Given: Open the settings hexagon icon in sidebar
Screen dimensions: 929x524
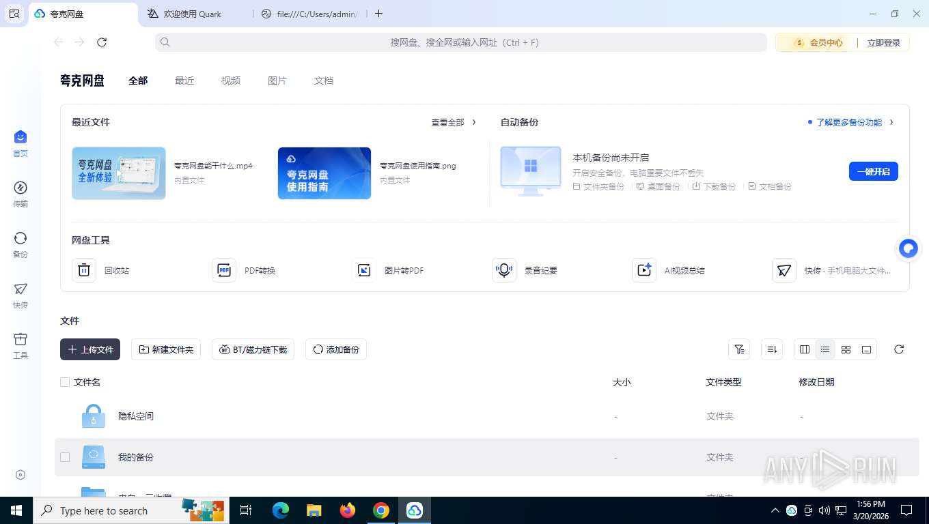Looking at the screenshot, I should 20,475.
